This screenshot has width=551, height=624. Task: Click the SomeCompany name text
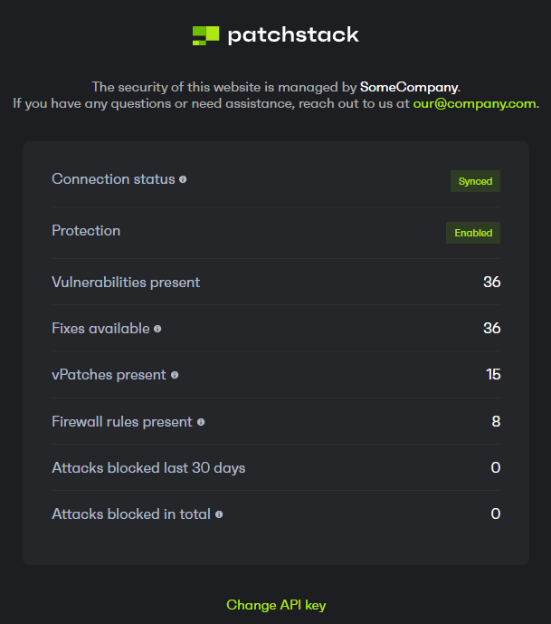[409, 87]
